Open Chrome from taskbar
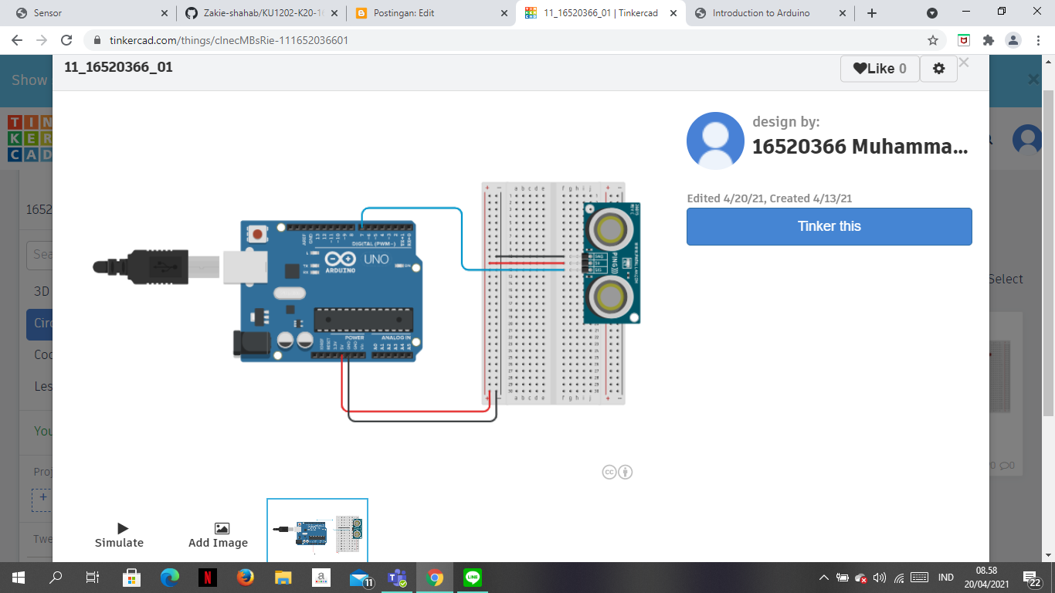Viewport: 1055px width, 593px height. click(x=435, y=578)
